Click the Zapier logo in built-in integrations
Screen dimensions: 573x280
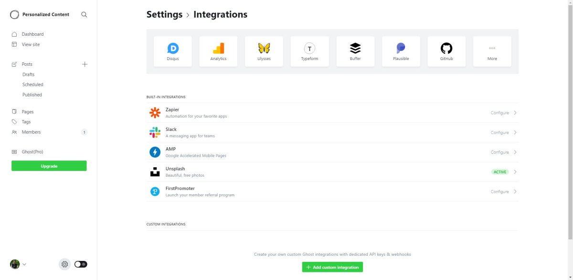click(x=155, y=112)
